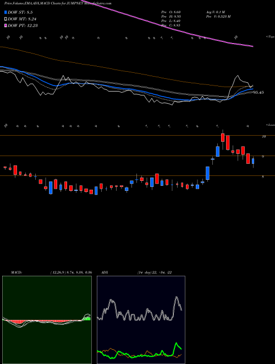Click the blue DOW ST legend swatch

pos(6,12)
